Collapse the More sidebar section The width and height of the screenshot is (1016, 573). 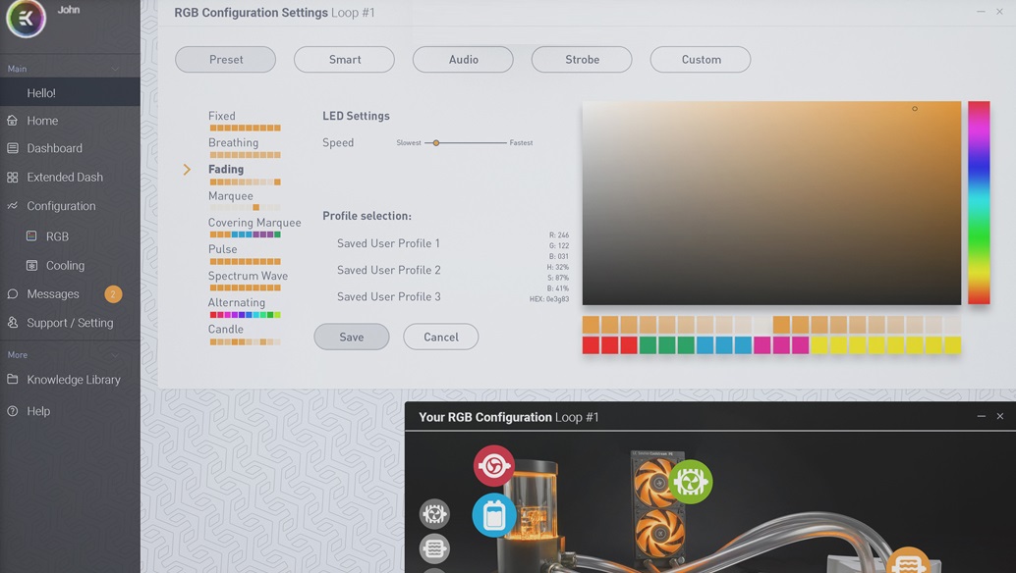pyautogui.click(x=115, y=355)
